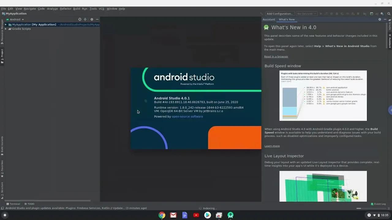
Task: Expand the Gradle Scripts node
Action: (6, 29)
